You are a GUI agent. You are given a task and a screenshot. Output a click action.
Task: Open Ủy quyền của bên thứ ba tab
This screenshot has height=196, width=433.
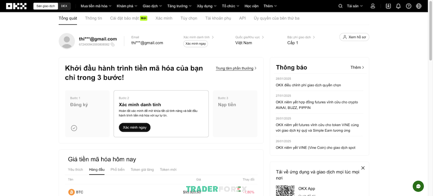(276, 18)
